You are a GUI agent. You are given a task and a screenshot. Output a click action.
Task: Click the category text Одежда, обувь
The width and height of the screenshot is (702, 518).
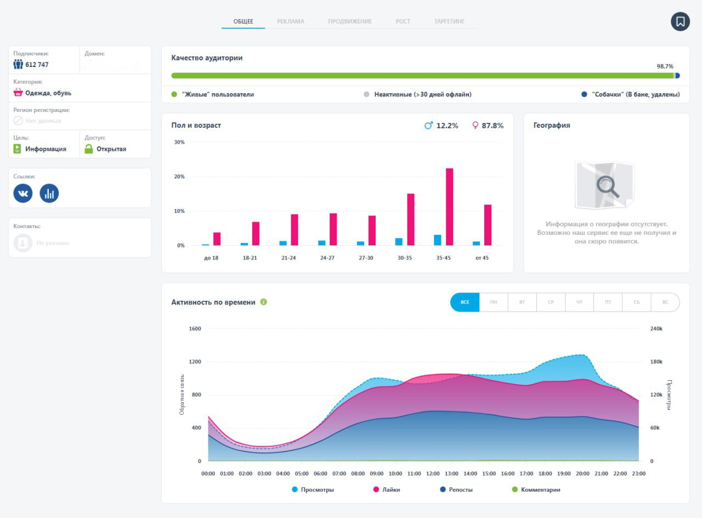point(48,93)
